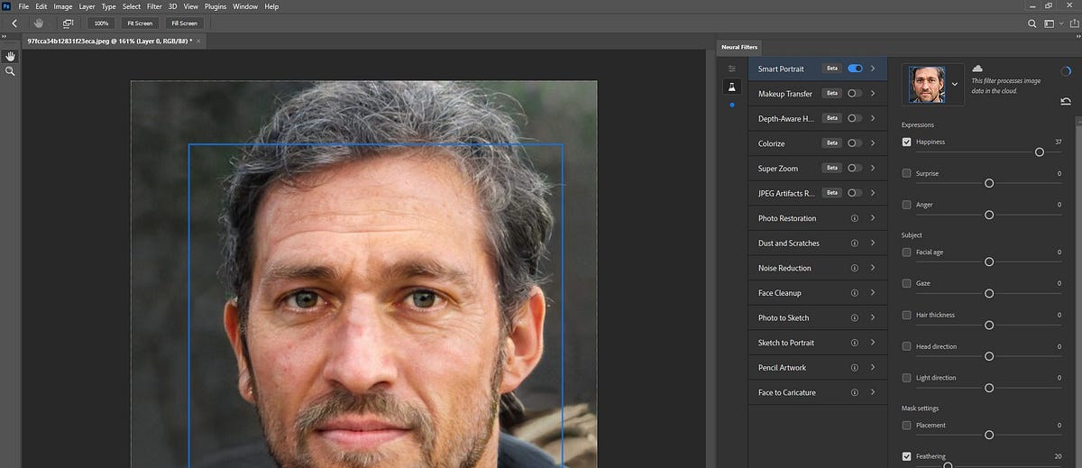Check the Head direction checkbox

coord(906,346)
